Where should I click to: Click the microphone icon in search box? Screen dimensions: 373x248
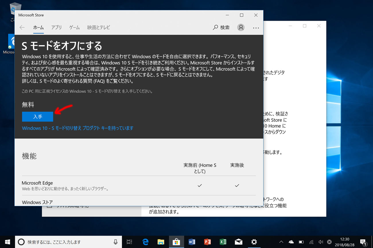(115, 242)
